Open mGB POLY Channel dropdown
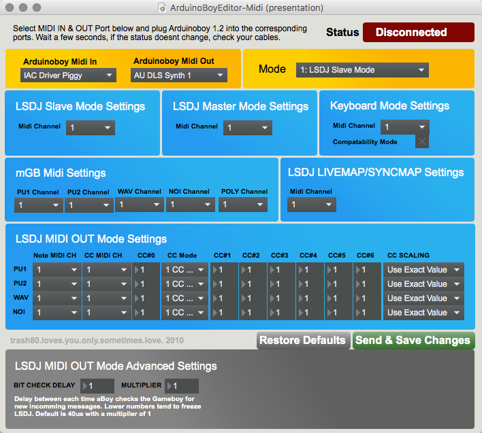This screenshot has width=482, height=433. 243,205
